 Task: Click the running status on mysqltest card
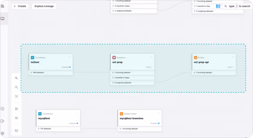click(x=73, y=123)
